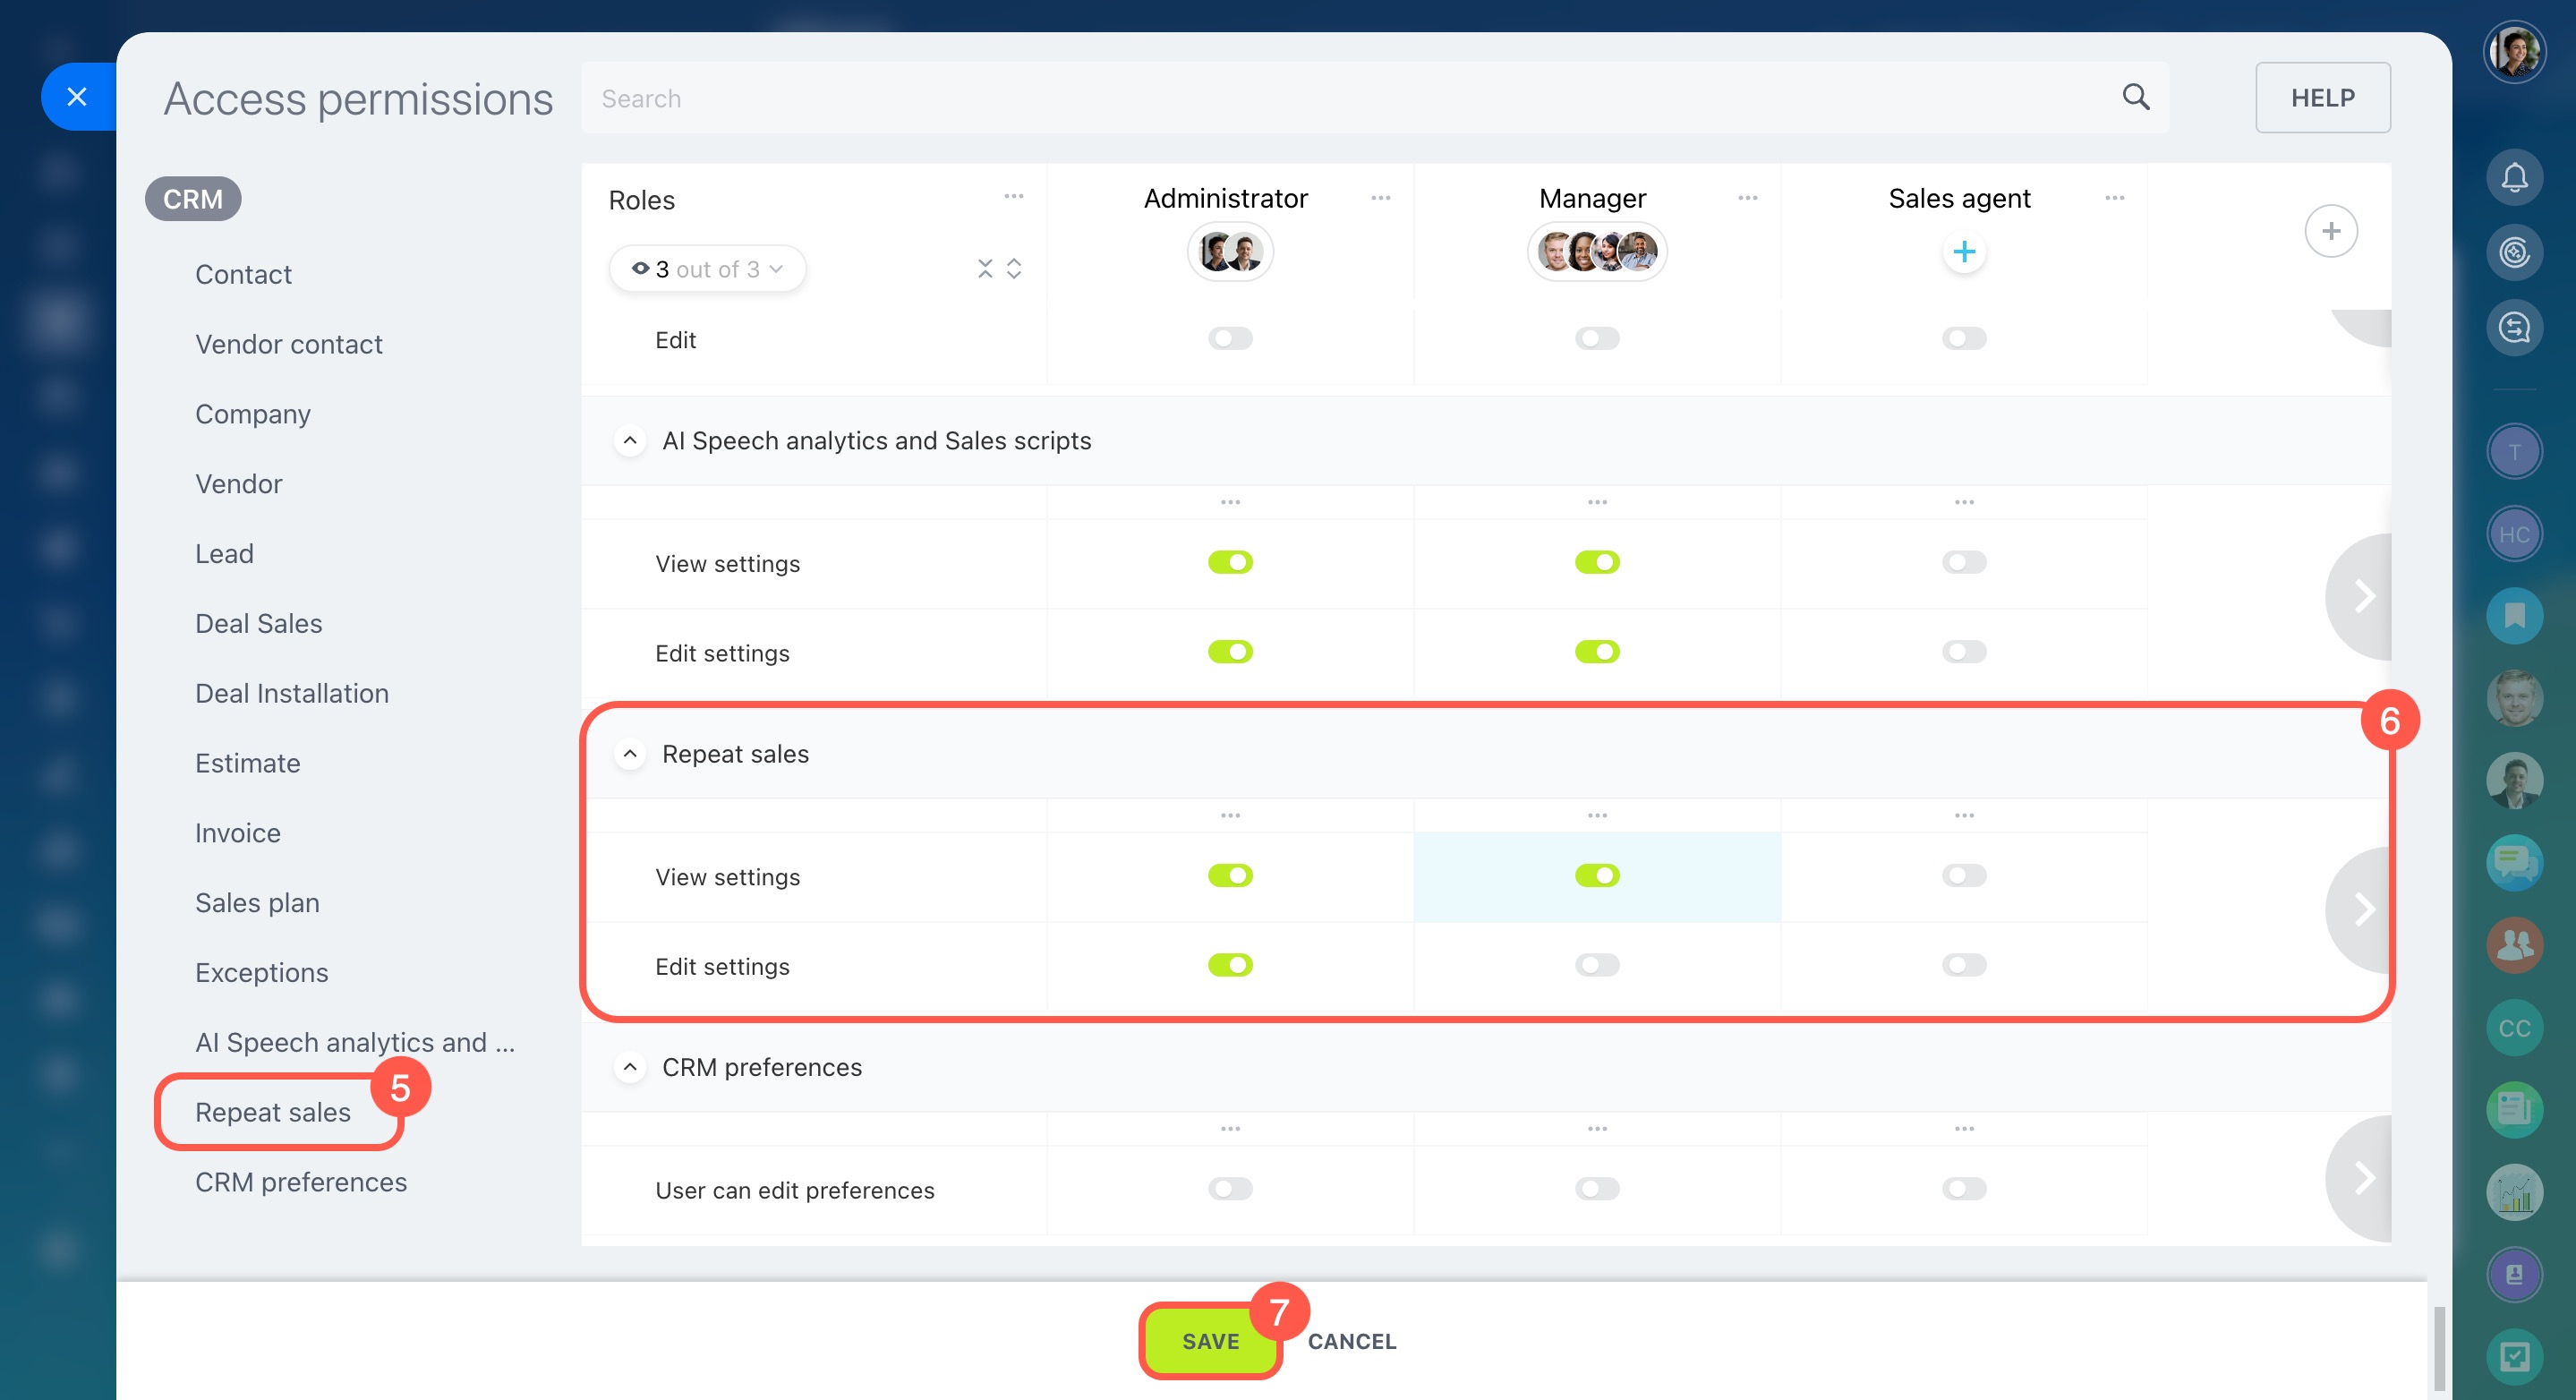Collapse the CRM preferences section
2576x1400 pixels.
[629, 1067]
